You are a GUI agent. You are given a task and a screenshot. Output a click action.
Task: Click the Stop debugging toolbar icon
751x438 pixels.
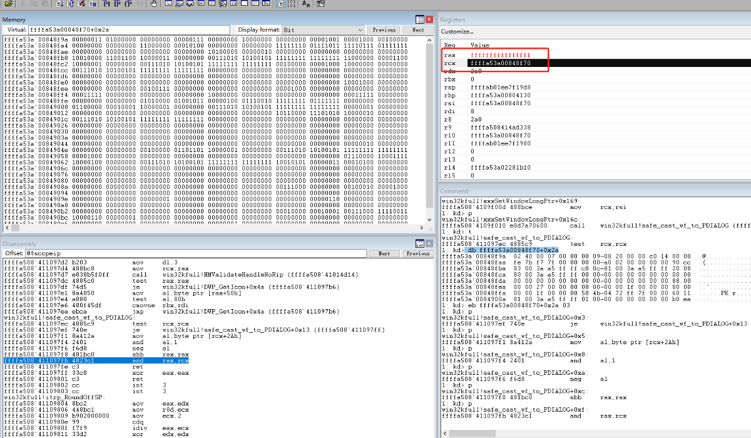point(81,4)
